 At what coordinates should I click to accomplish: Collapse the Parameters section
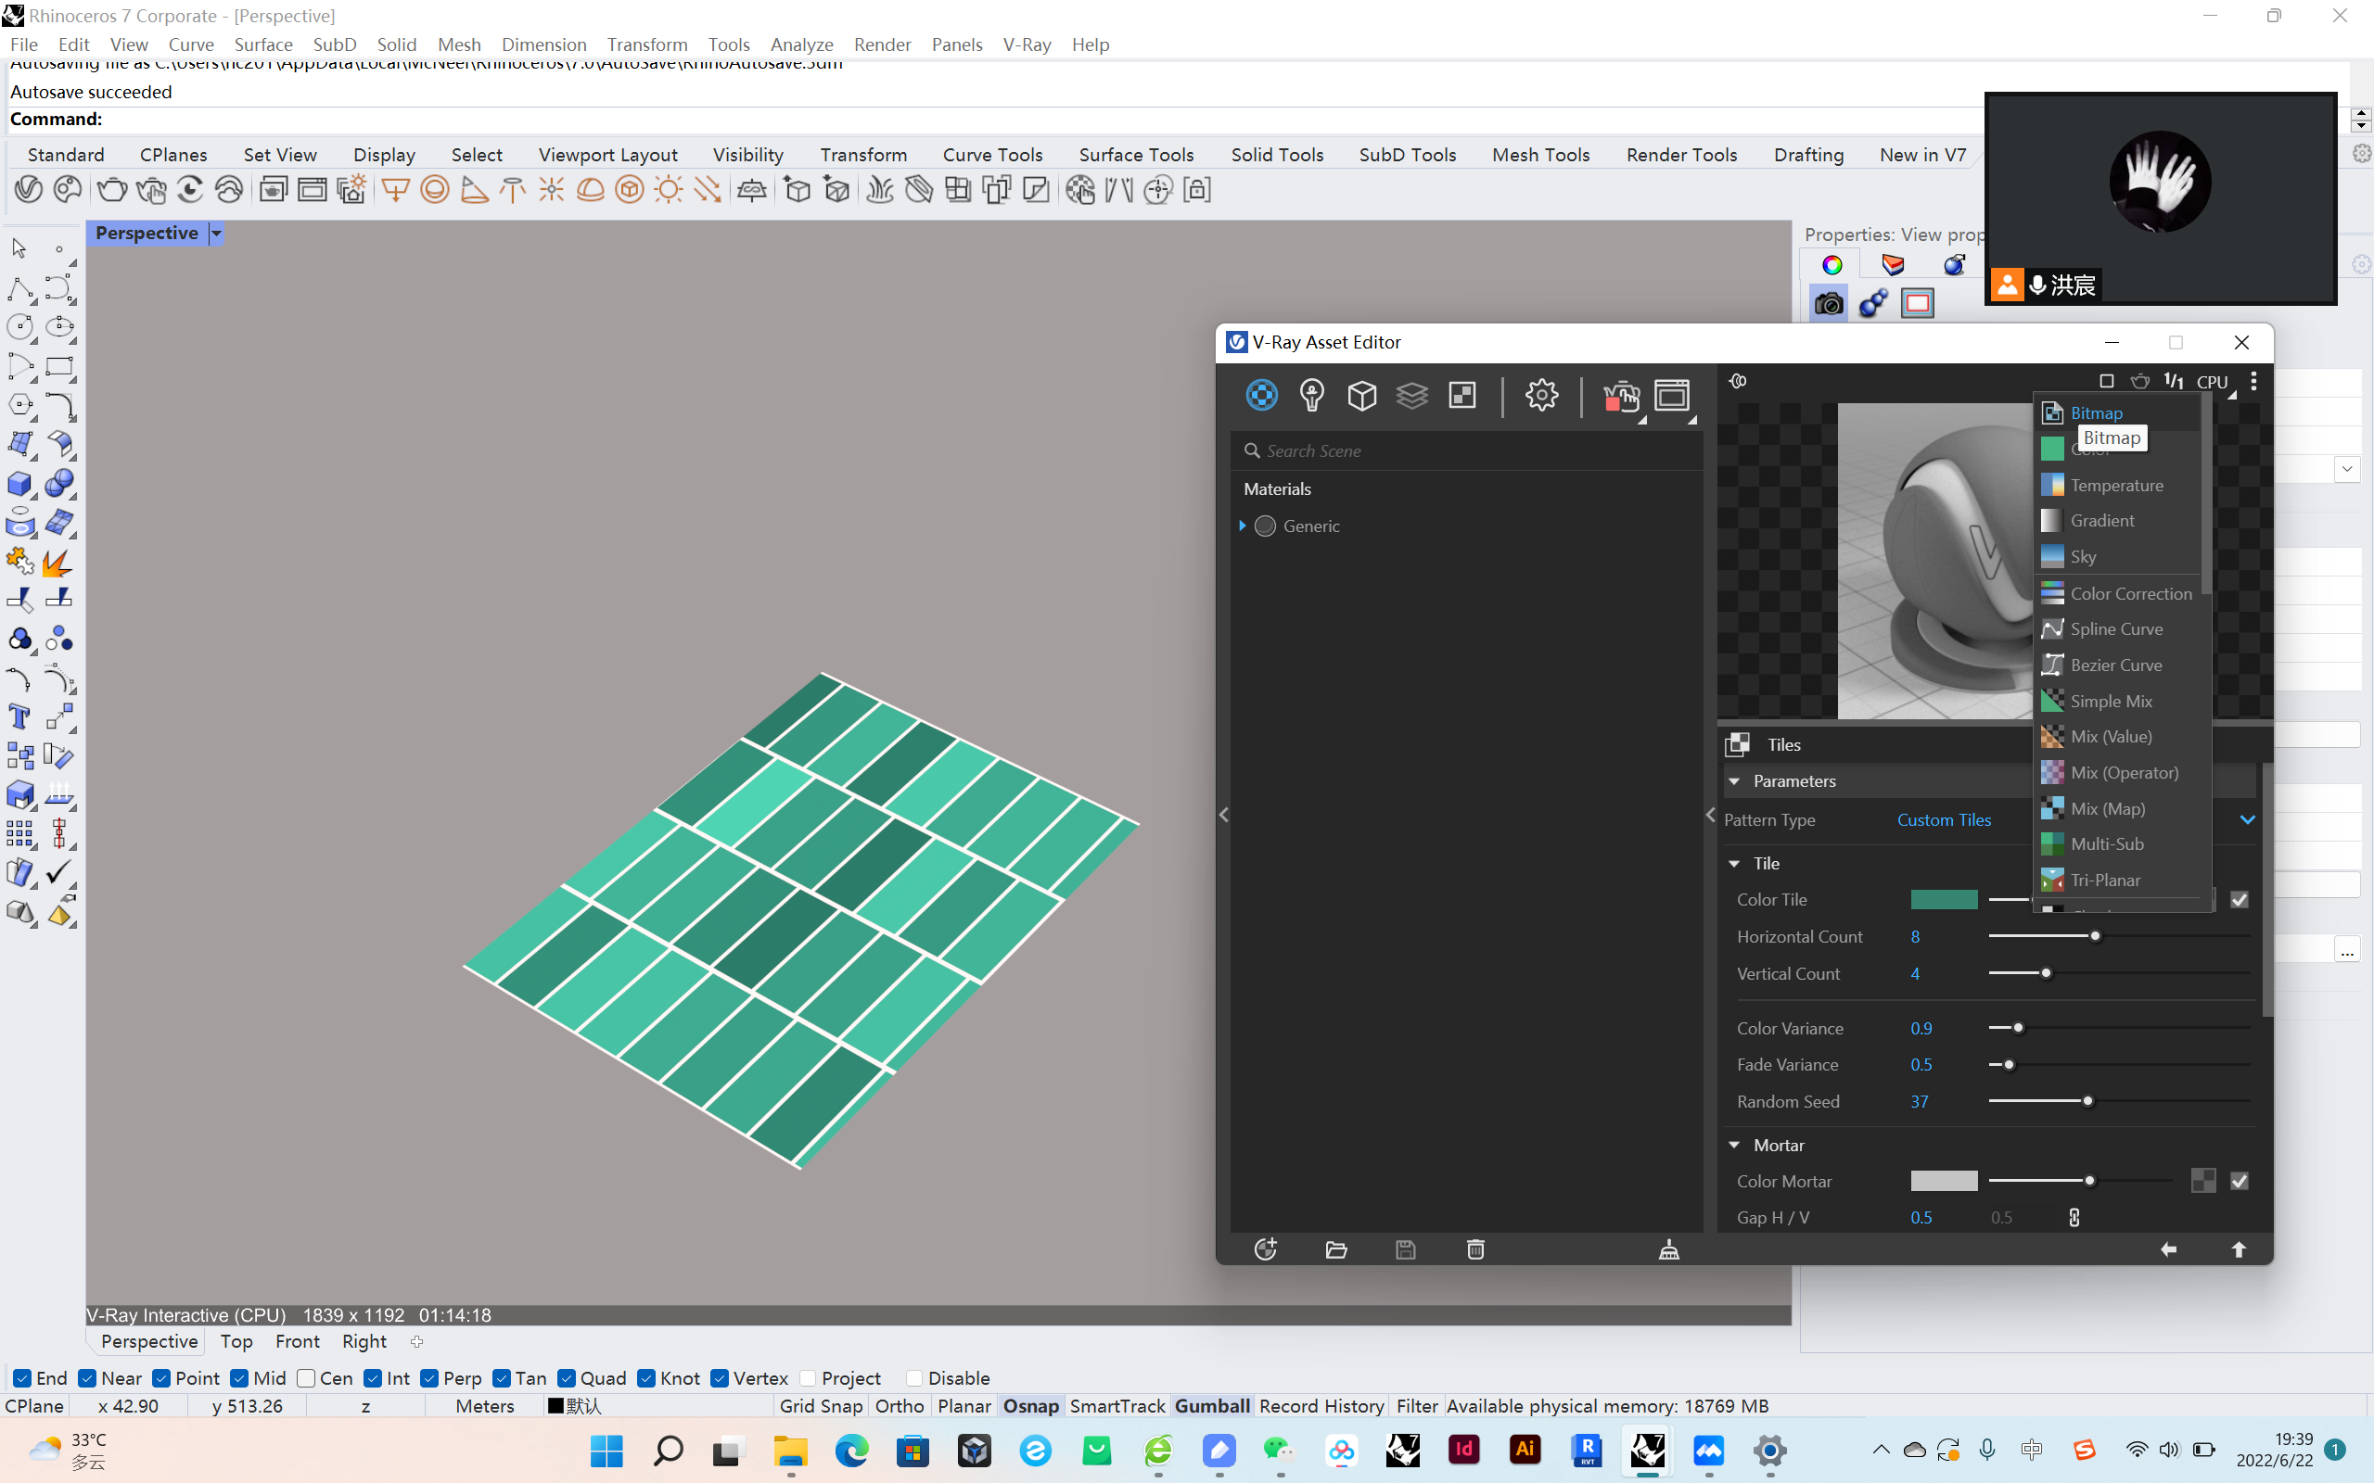tap(1734, 780)
